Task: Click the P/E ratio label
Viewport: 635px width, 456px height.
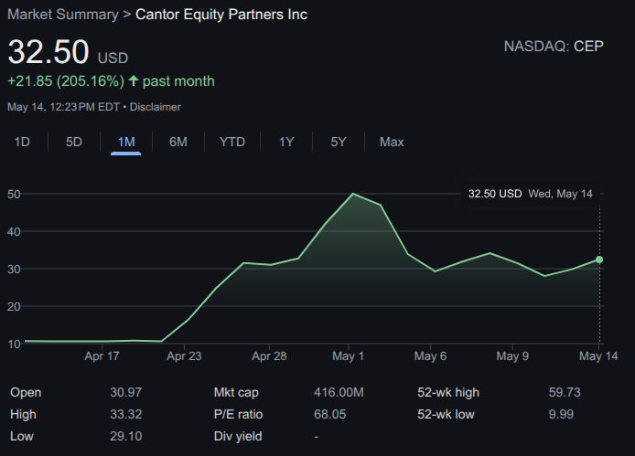Action: pyautogui.click(x=238, y=414)
